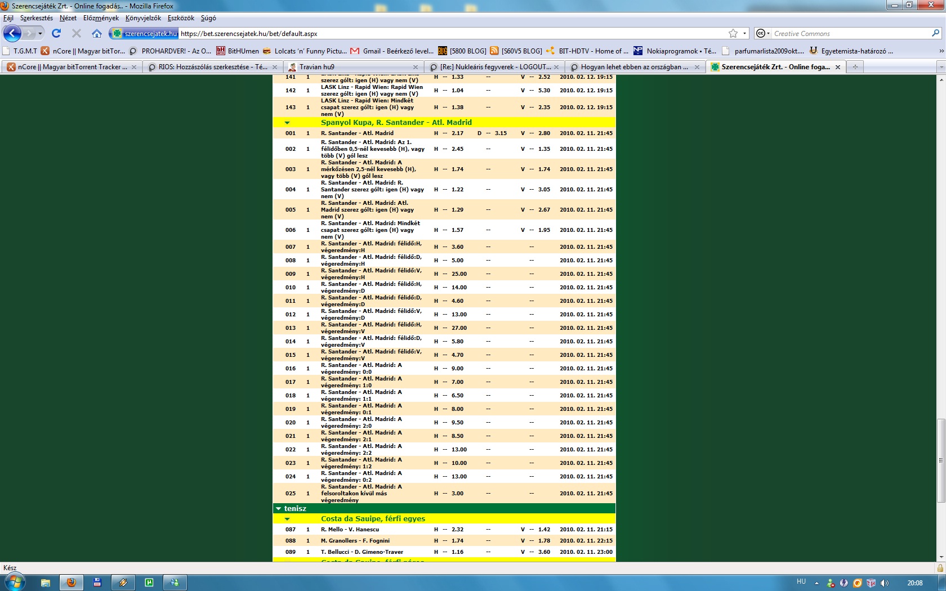The image size is (946, 591).
Task: Switch to the RIOS Hozzászólás szerkesztése tab
Action: click(x=212, y=66)
